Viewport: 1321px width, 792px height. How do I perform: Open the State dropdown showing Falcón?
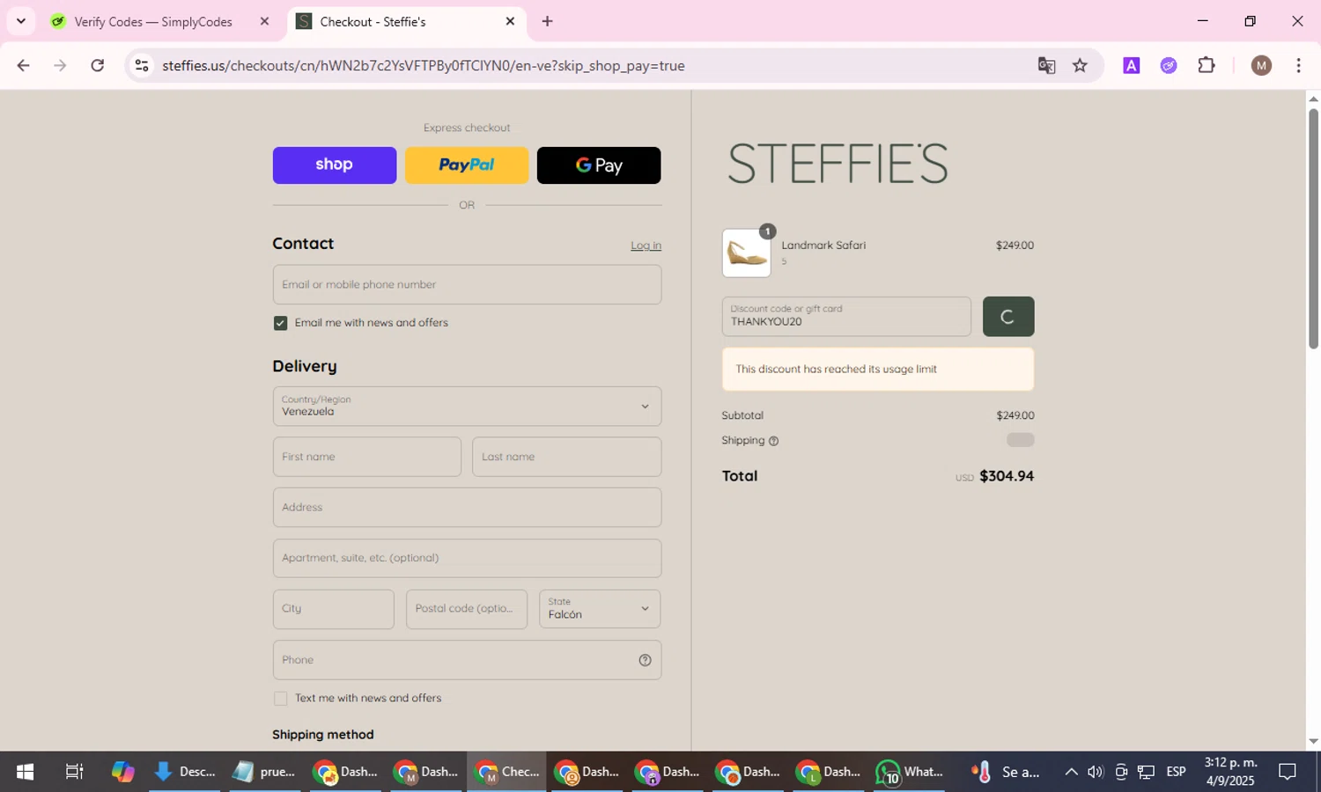click(600, 609)
